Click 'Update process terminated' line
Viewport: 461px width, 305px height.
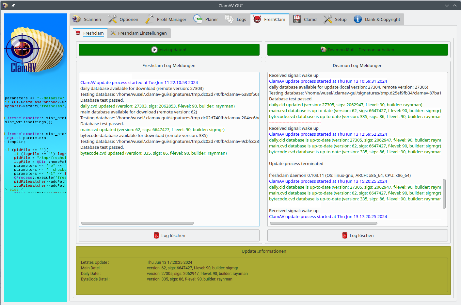(x=296, y=163)
